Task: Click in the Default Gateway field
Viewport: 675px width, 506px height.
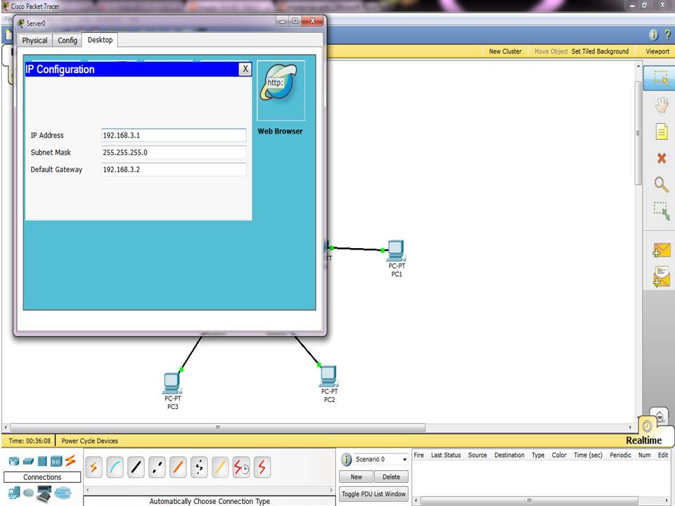Action: click(174, 169)
